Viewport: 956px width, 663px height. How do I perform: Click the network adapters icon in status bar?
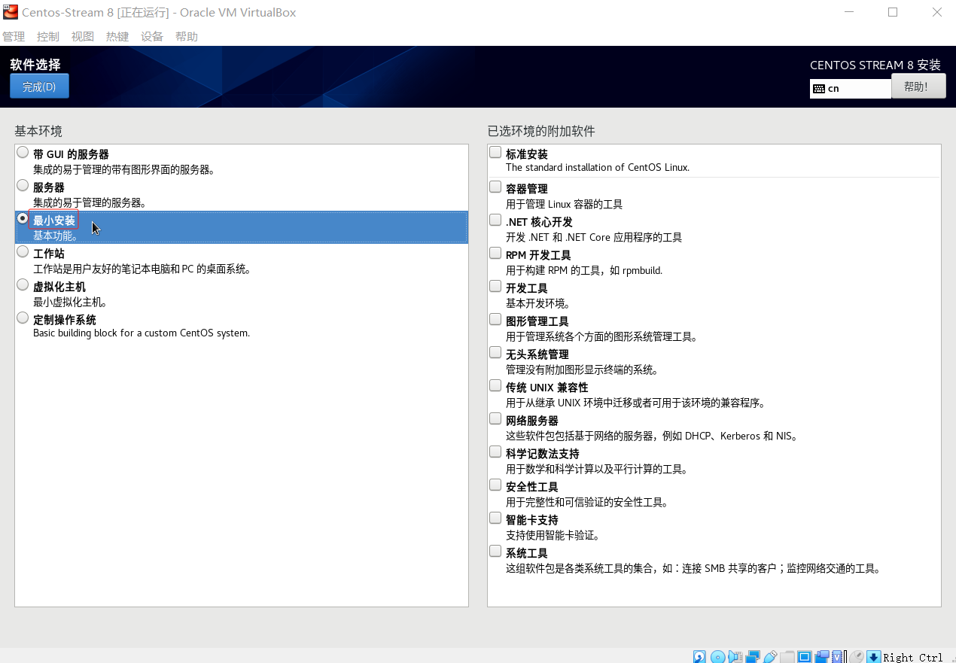(753, 657)
